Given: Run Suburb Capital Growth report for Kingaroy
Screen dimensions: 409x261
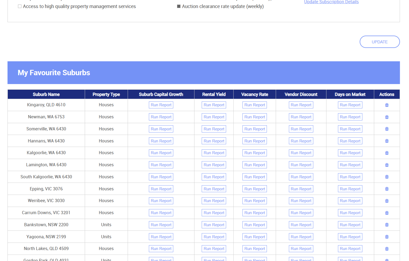Looking at the screenshot, I should (x=161, y=105).
